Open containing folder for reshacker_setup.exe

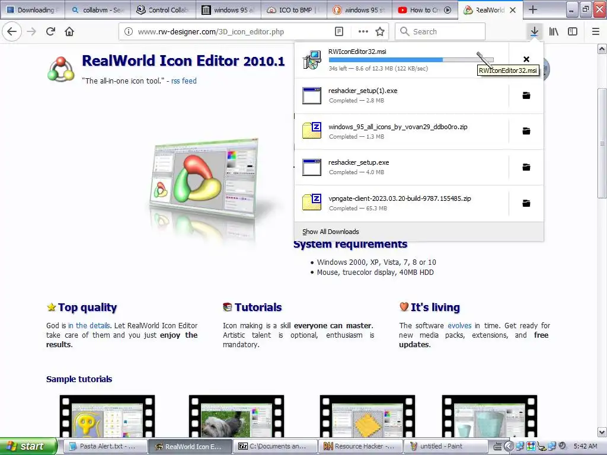click(x=526, y=167)
